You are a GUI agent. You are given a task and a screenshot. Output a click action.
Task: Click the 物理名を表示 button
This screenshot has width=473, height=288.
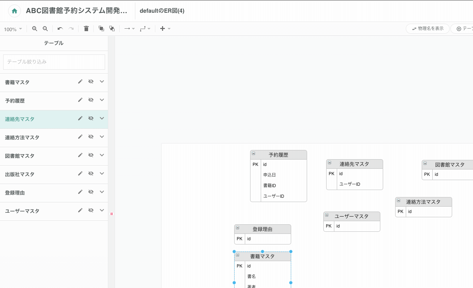pyautogui.click(x=427, y=29)
